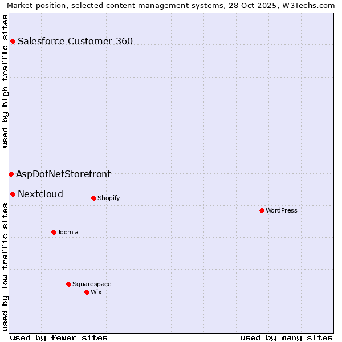The width and height of the screenshot is (342, 342).
Task: Click the AspDotNetStorefront red diamond marker
Action: click(x=11, y=174)
